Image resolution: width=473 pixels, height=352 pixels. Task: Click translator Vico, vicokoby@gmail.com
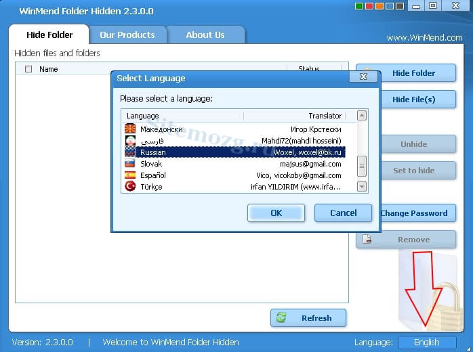pos(299,175)
